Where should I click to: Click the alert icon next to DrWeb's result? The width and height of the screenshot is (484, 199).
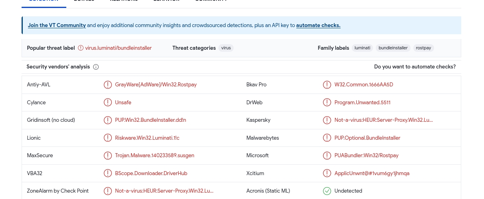pos(327,102)
